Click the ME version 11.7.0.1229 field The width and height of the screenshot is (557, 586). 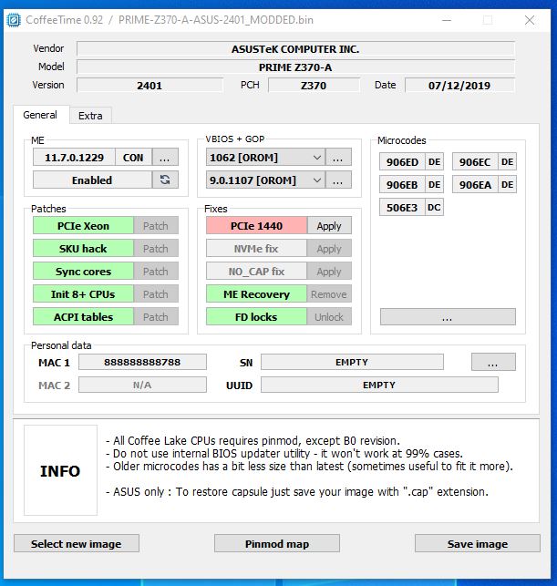click(x=74, y=158)
